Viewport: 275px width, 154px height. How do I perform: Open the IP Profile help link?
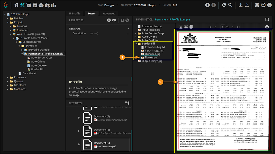point(75,82)
